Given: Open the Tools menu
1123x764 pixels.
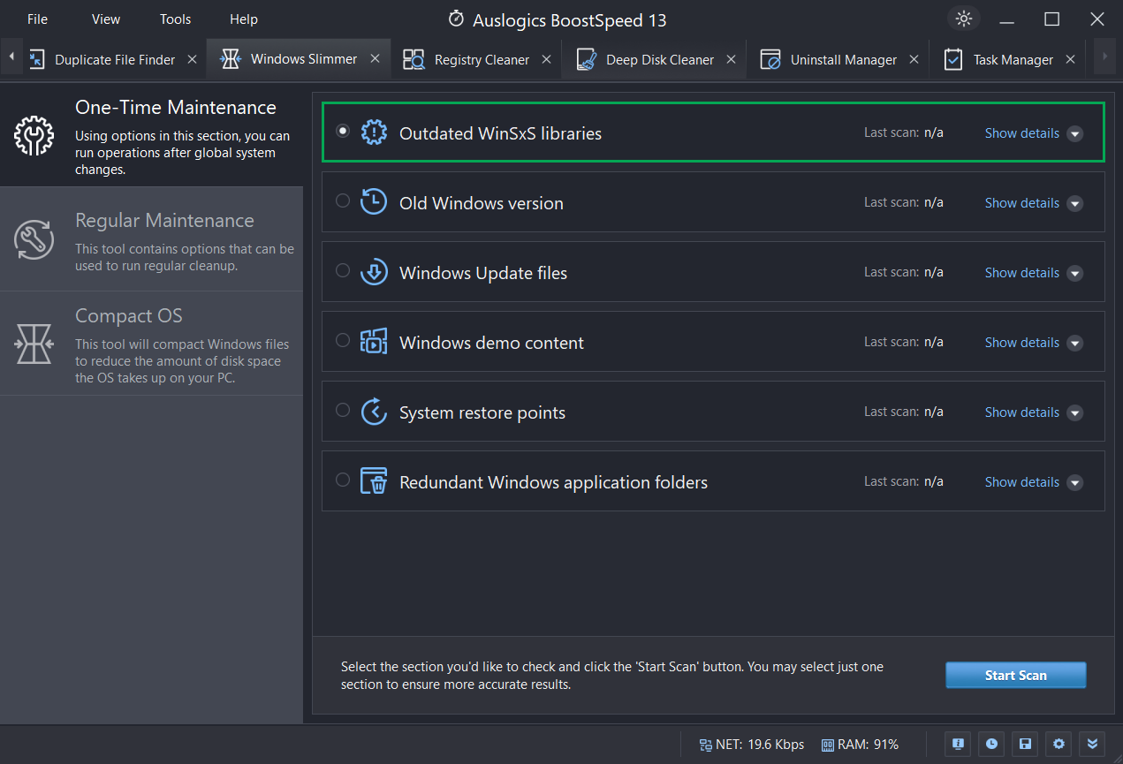Looking at the screenshot, I should [x=175, y=19].
